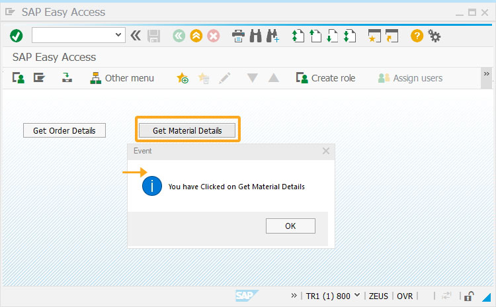Click the green Back icon
This screenshot has width=496, height=307.
pyautogui.click(x=179, y=36)
